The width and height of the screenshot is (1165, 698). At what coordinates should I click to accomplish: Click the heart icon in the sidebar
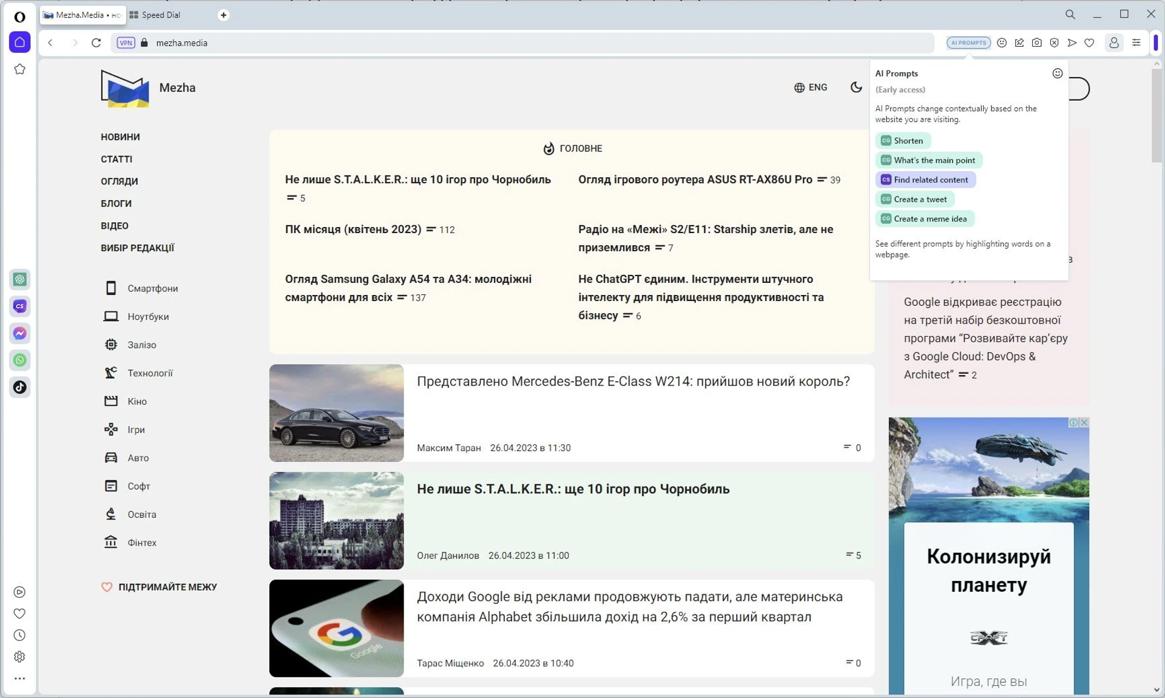pyautogui.click(x=19, y=614)
